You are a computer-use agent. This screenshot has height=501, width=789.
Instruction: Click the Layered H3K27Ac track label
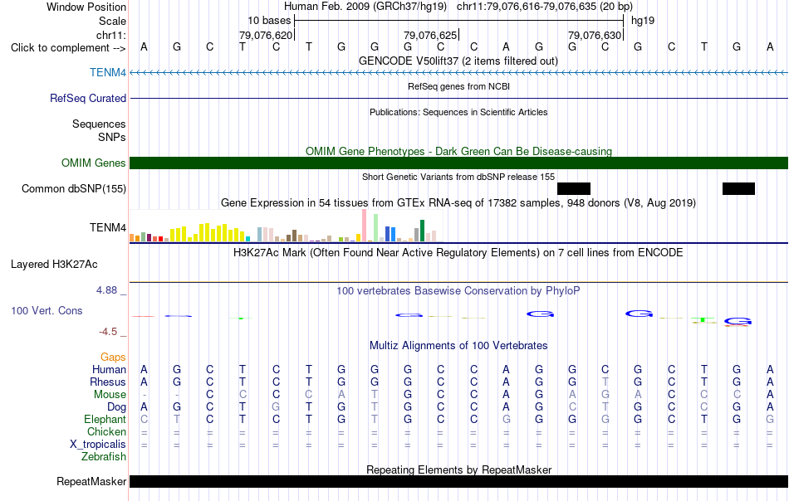tap(54, 265)
